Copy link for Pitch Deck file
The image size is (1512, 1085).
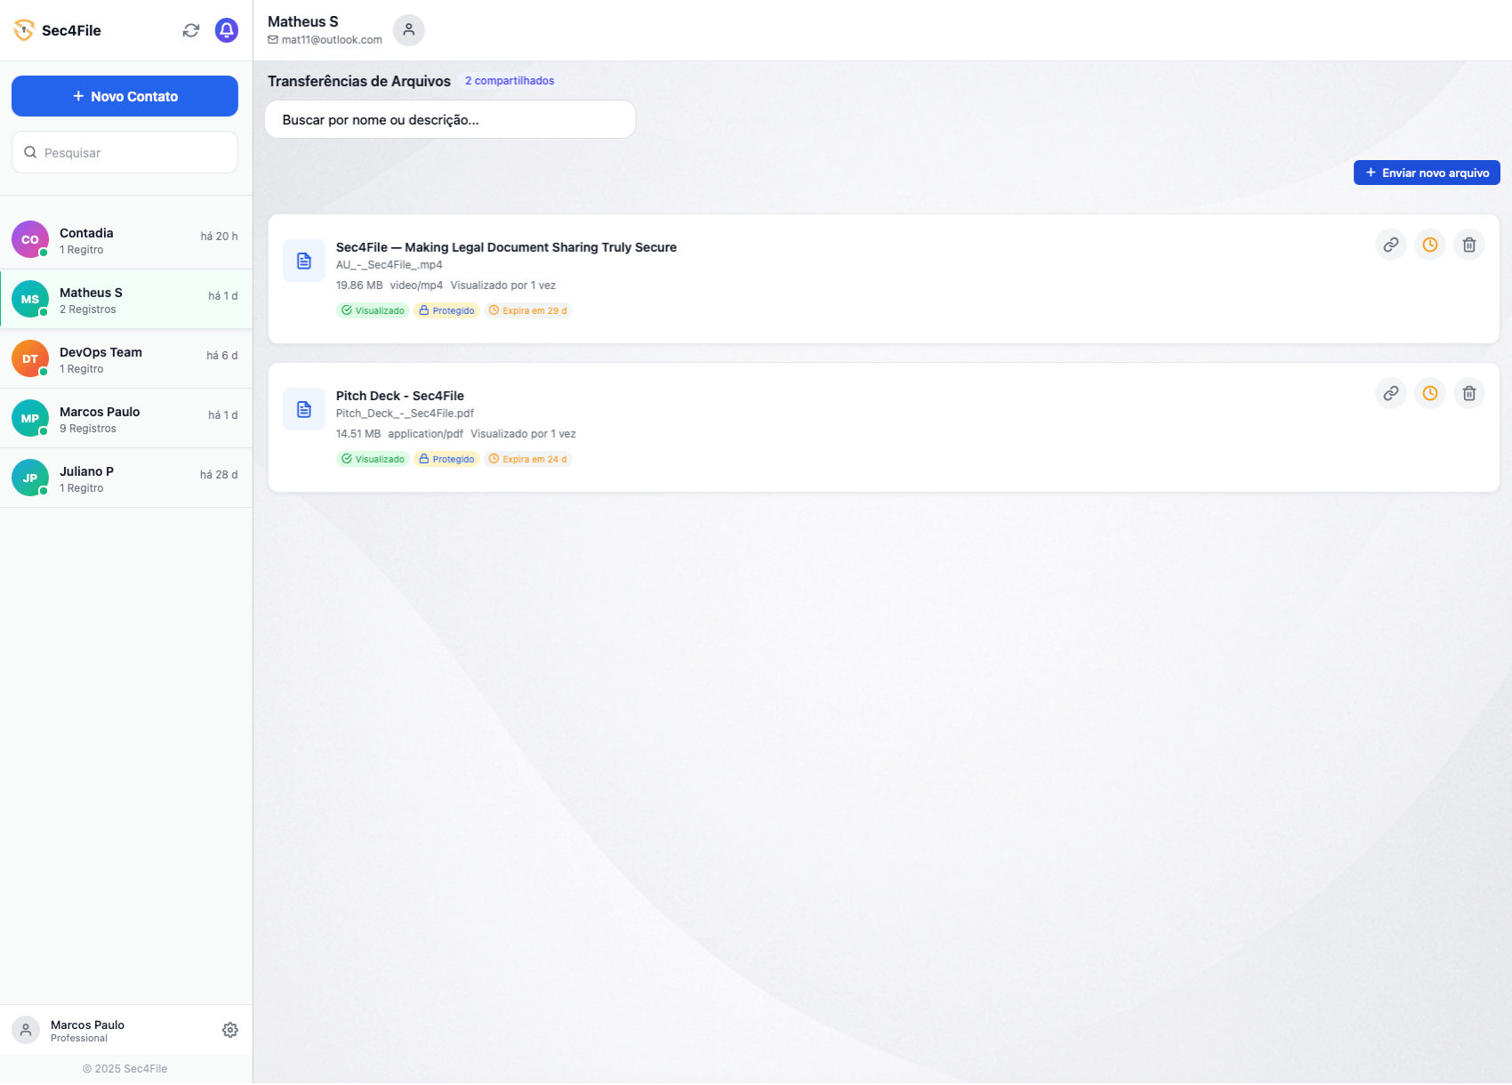tap(1390, 393)
